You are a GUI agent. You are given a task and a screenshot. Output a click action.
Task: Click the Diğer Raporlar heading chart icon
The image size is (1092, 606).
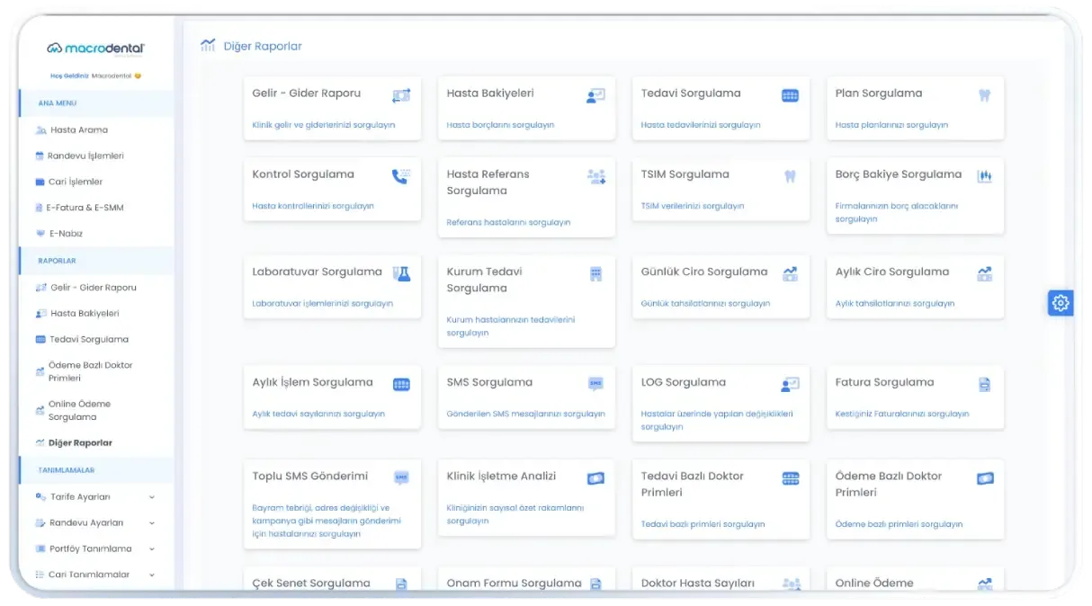[208, 45]
